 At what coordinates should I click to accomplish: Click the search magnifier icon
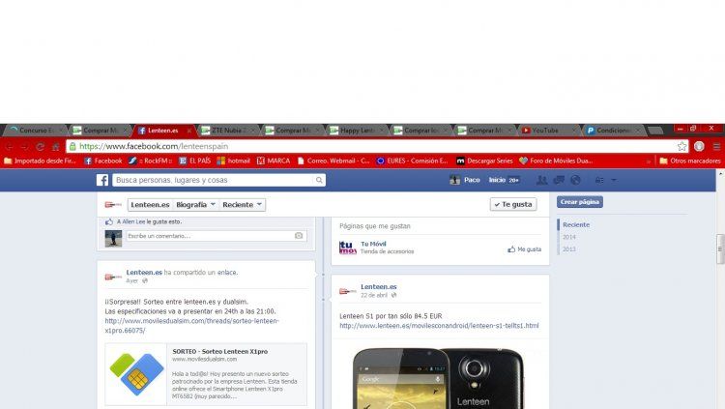pos(319,180)
